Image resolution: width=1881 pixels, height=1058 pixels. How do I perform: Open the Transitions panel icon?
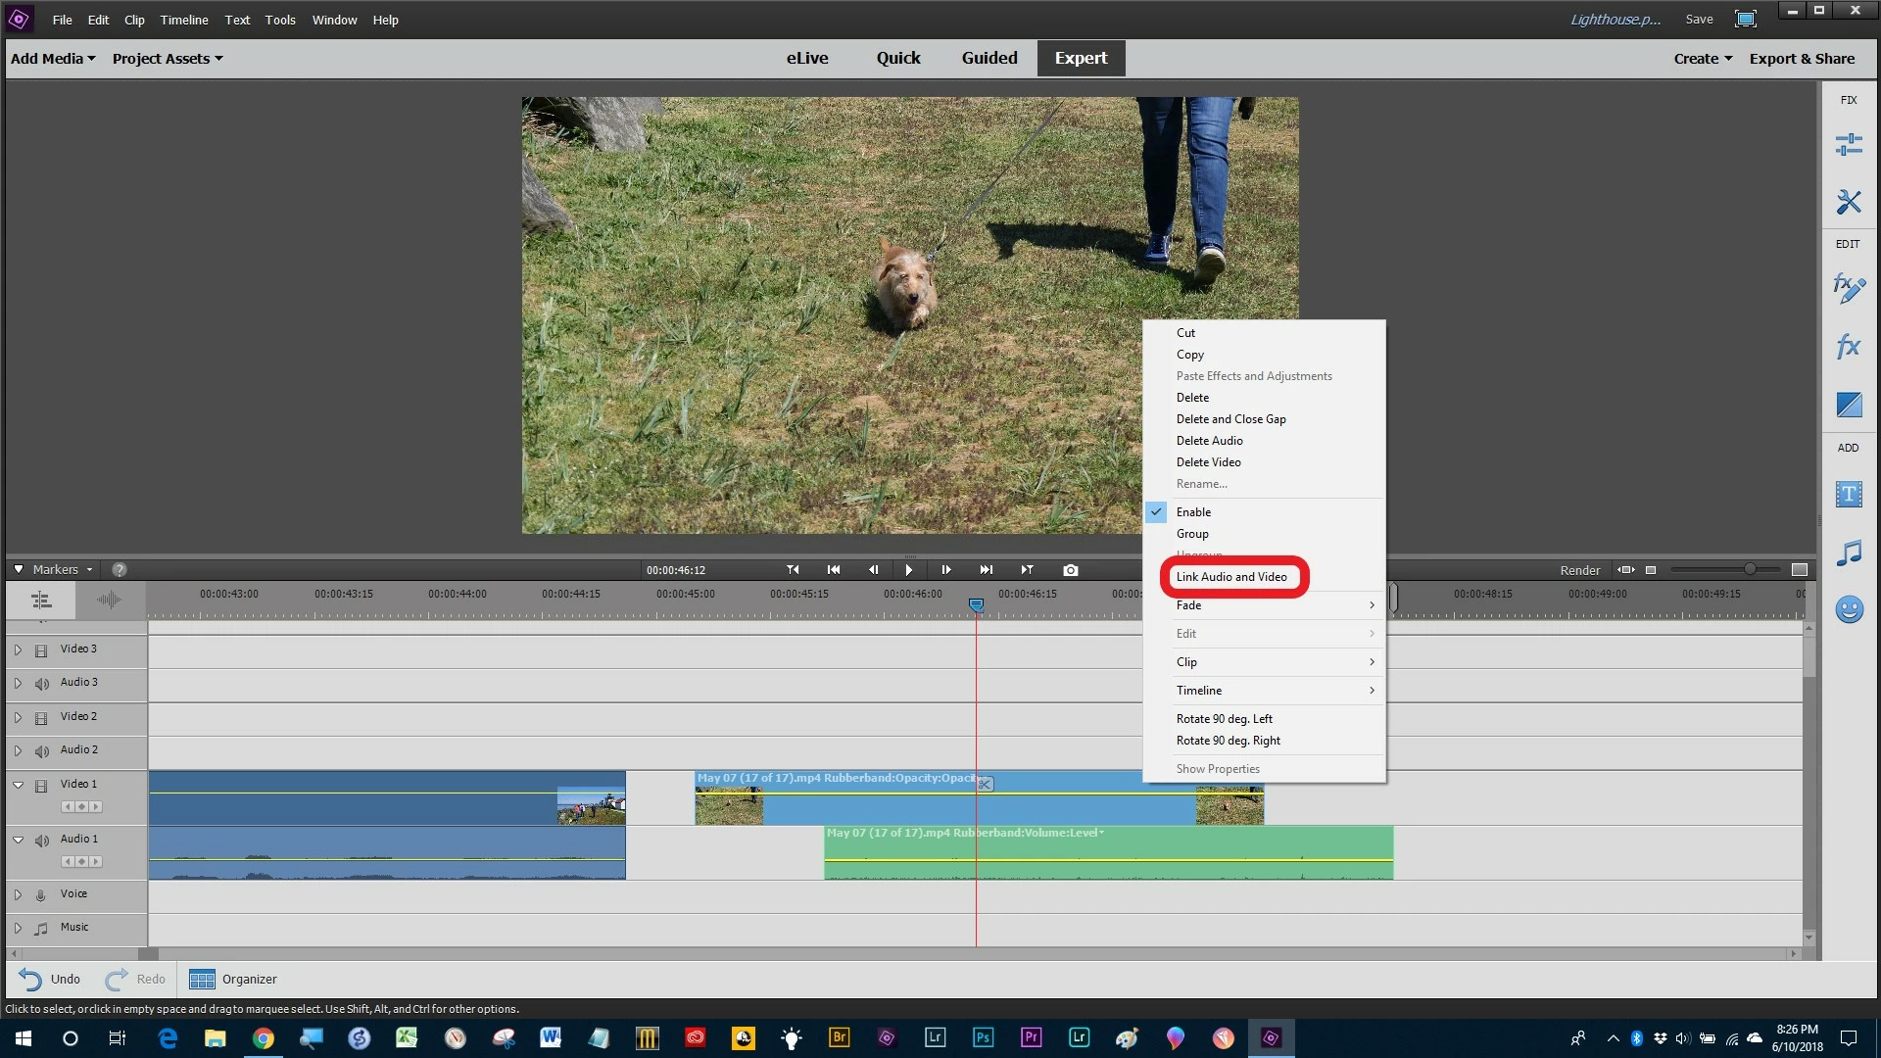point(1848,405)
